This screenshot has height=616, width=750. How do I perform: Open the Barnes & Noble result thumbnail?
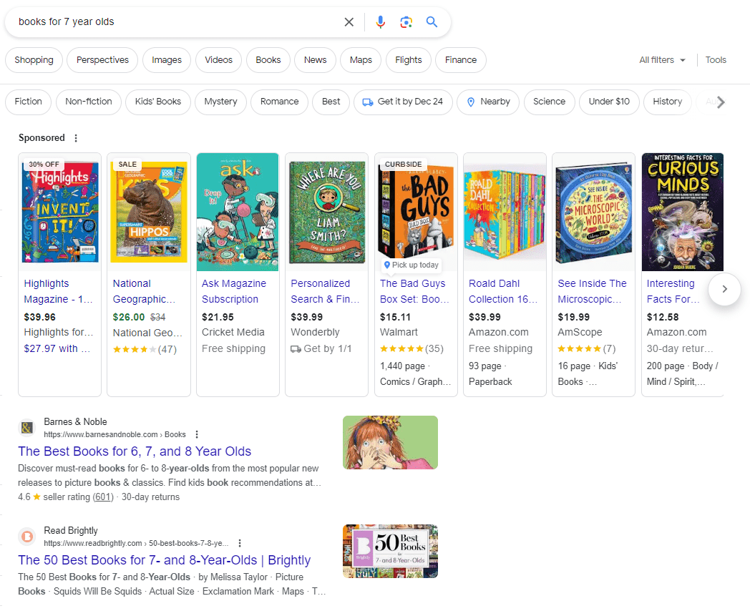tap(390, 442)
